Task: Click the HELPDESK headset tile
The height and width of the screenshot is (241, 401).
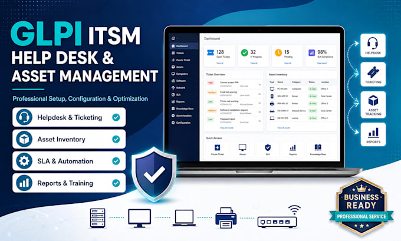Action: (x=373, y=45)
